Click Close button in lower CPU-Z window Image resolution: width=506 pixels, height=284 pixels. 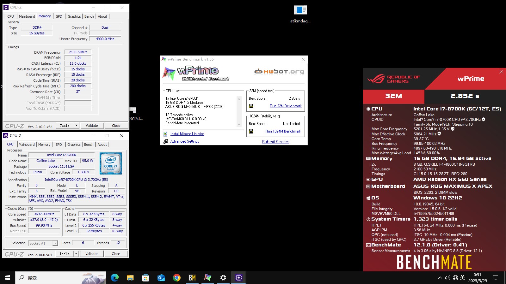tap(116, 254)
